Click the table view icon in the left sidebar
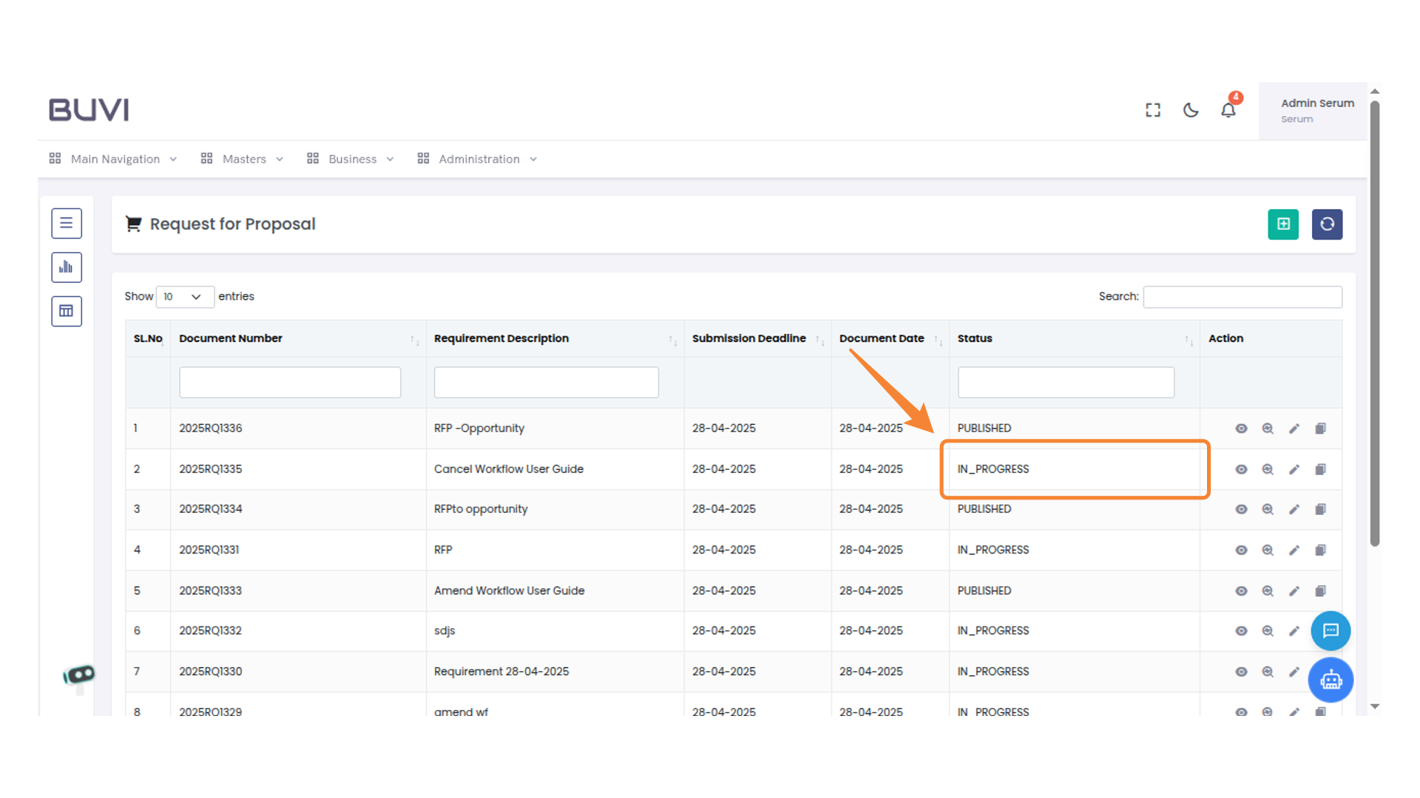The height and width of the screenshot is (798, 1420). tap(67, 311)
